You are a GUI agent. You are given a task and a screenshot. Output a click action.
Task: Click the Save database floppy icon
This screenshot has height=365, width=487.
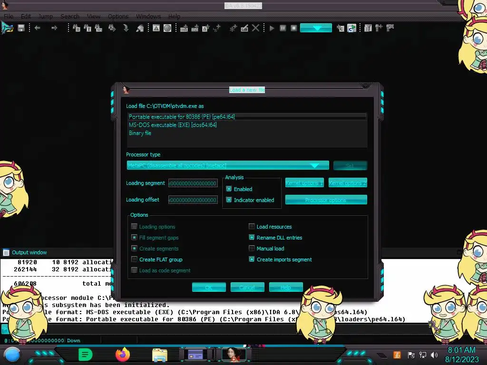pyautogui.click(x=21, y=28)
